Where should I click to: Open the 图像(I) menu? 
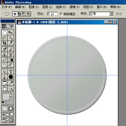coord(34,7)
